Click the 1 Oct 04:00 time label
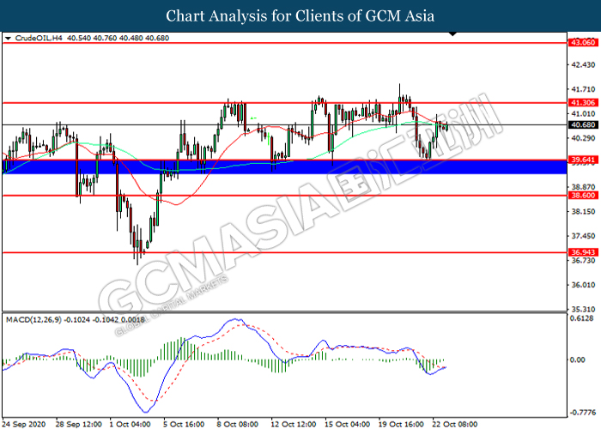The height and width of the screenshot is (429, 601). tap(130, 424)
